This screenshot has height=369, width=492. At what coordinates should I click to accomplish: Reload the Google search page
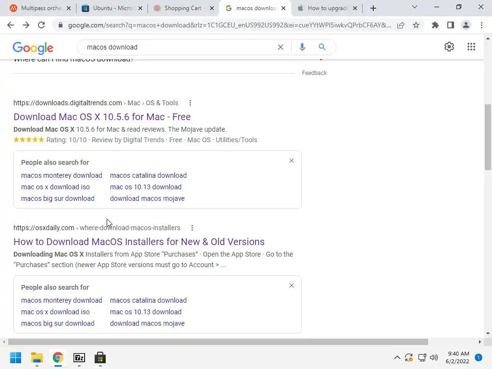point(41,25)
